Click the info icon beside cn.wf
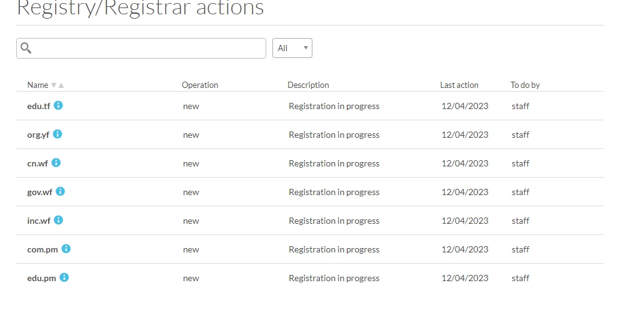This screenshot has height=326, width=623. (x=56, y=163)
